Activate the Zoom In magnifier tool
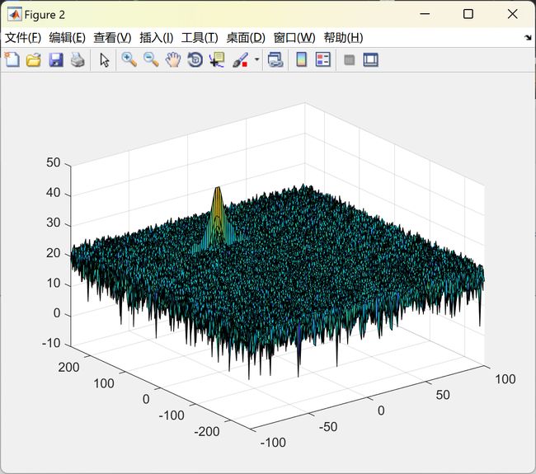This screenshot has height=474, width=536. coord(129,60)
